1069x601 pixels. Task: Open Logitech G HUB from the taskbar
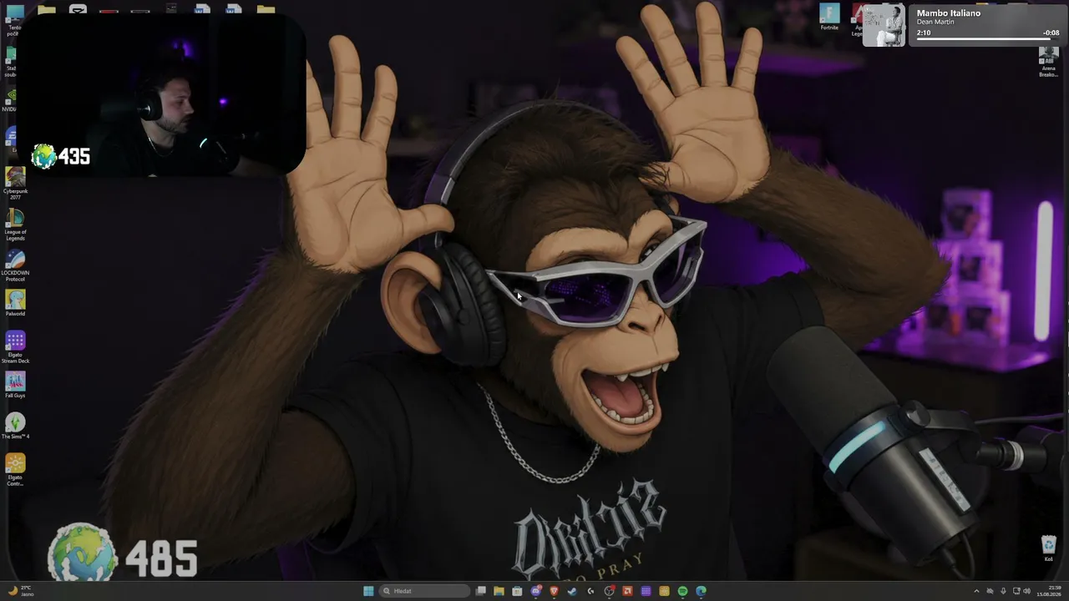click(590, 591)
